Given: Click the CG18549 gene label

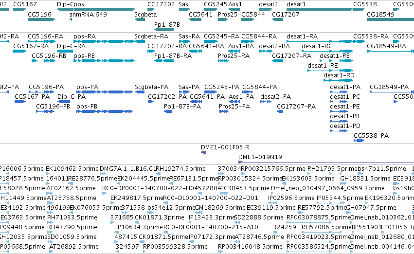Looking at the screenshot, I should point(380,14).
